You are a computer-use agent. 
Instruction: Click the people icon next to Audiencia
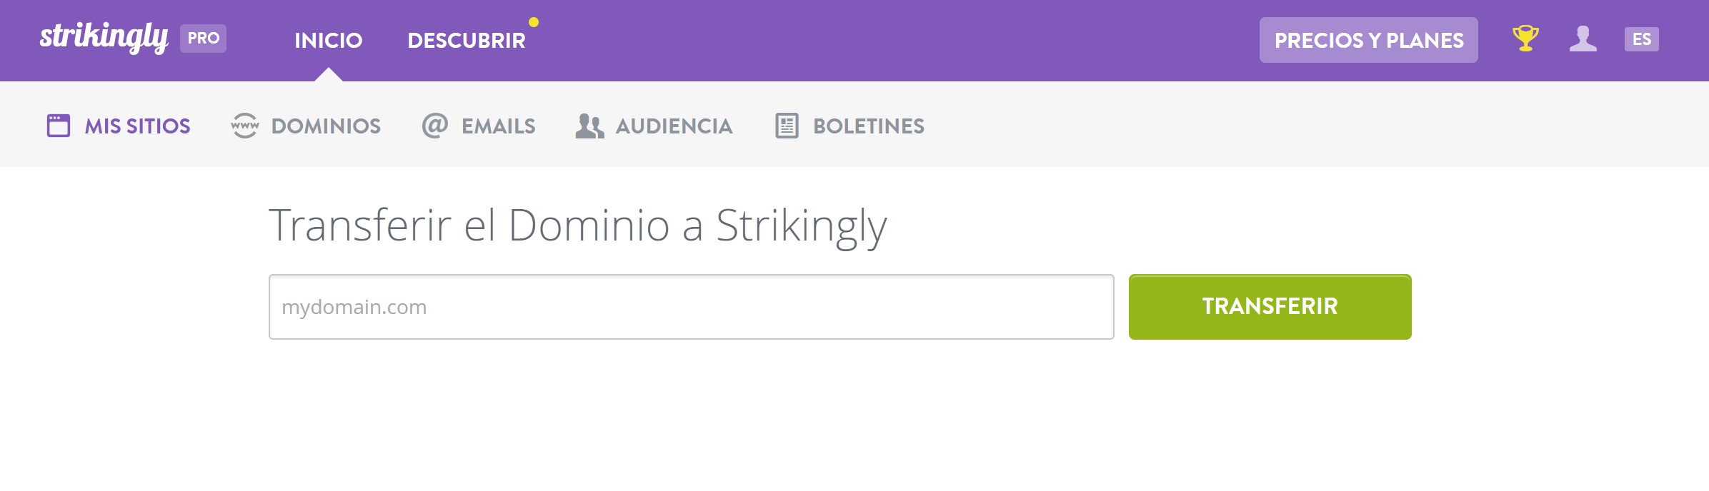[x=589, y=126]
